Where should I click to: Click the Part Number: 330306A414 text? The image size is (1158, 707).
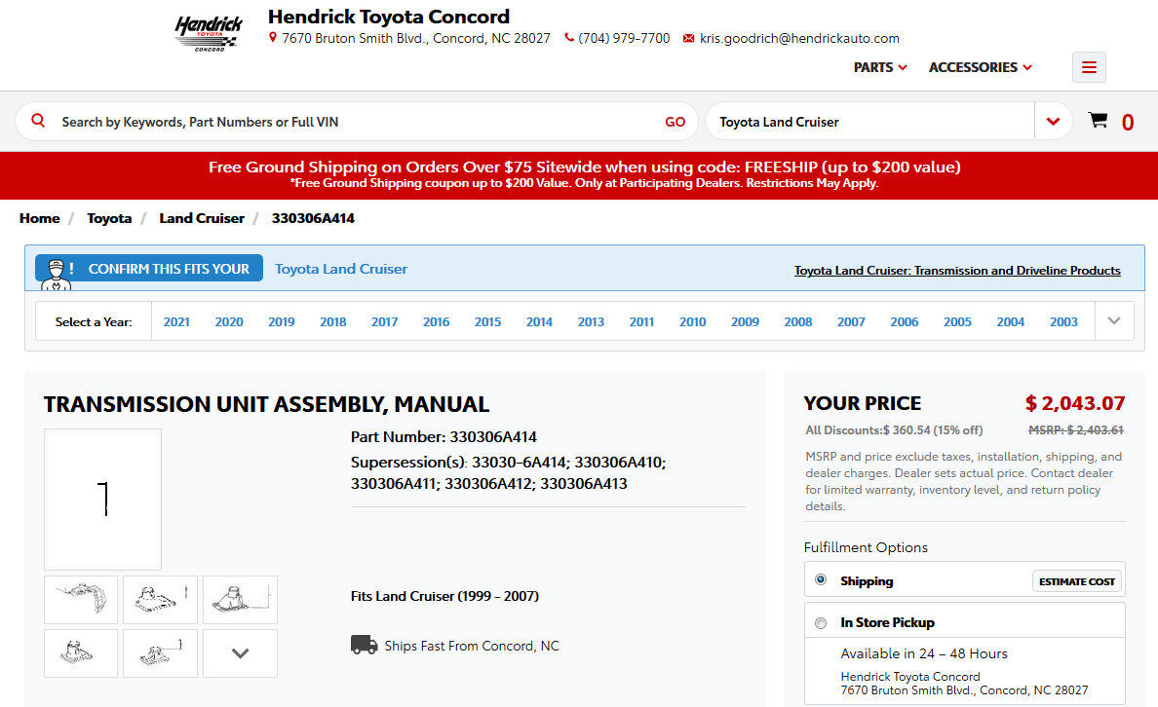coord(444,437)
